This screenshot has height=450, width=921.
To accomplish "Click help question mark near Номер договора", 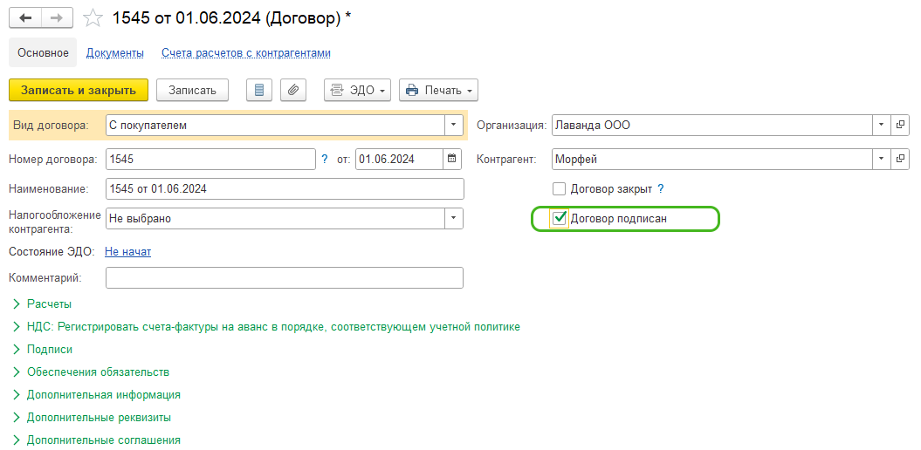I will pos(325,159).
